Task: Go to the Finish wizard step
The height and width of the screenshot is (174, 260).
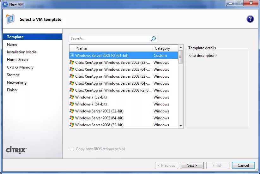Action: point(12,90)
